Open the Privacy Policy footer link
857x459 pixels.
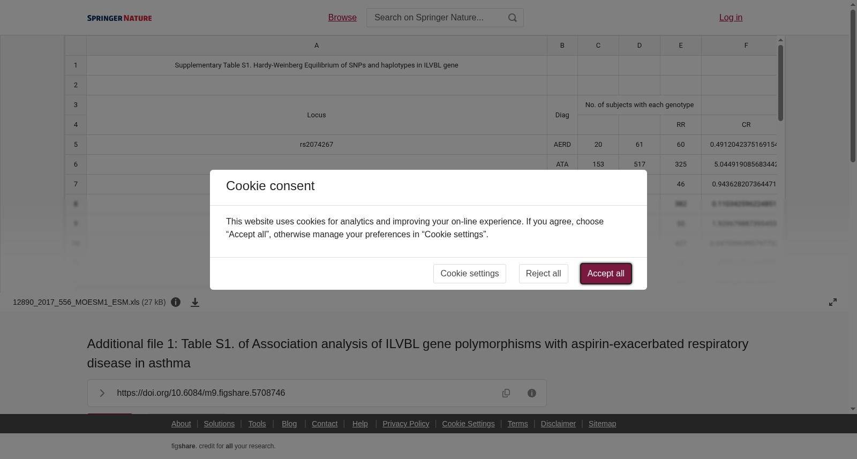click(x=405, y=424)
